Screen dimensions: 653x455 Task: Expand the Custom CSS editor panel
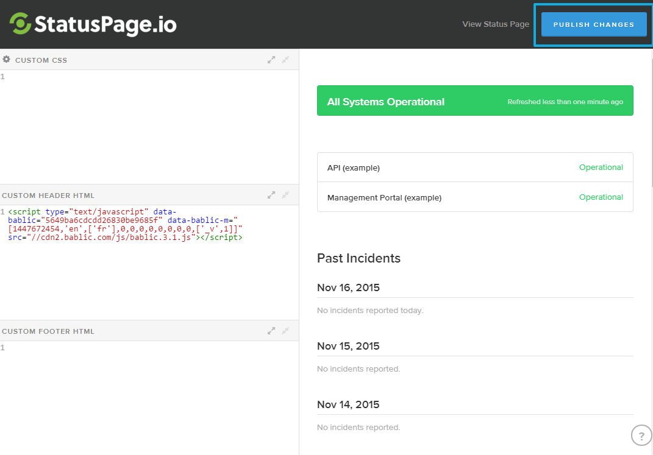pyautogui.click(x=271, y=60)
